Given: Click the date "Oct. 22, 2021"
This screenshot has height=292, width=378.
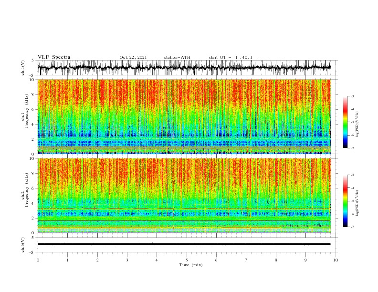Looking at the screenshot, I should point(133,57).
